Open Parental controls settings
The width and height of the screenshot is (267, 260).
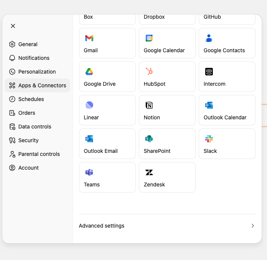tap(39, 154)
